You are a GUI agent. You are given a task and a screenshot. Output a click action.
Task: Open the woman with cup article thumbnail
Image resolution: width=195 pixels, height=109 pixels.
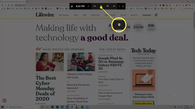pos(50,62)
